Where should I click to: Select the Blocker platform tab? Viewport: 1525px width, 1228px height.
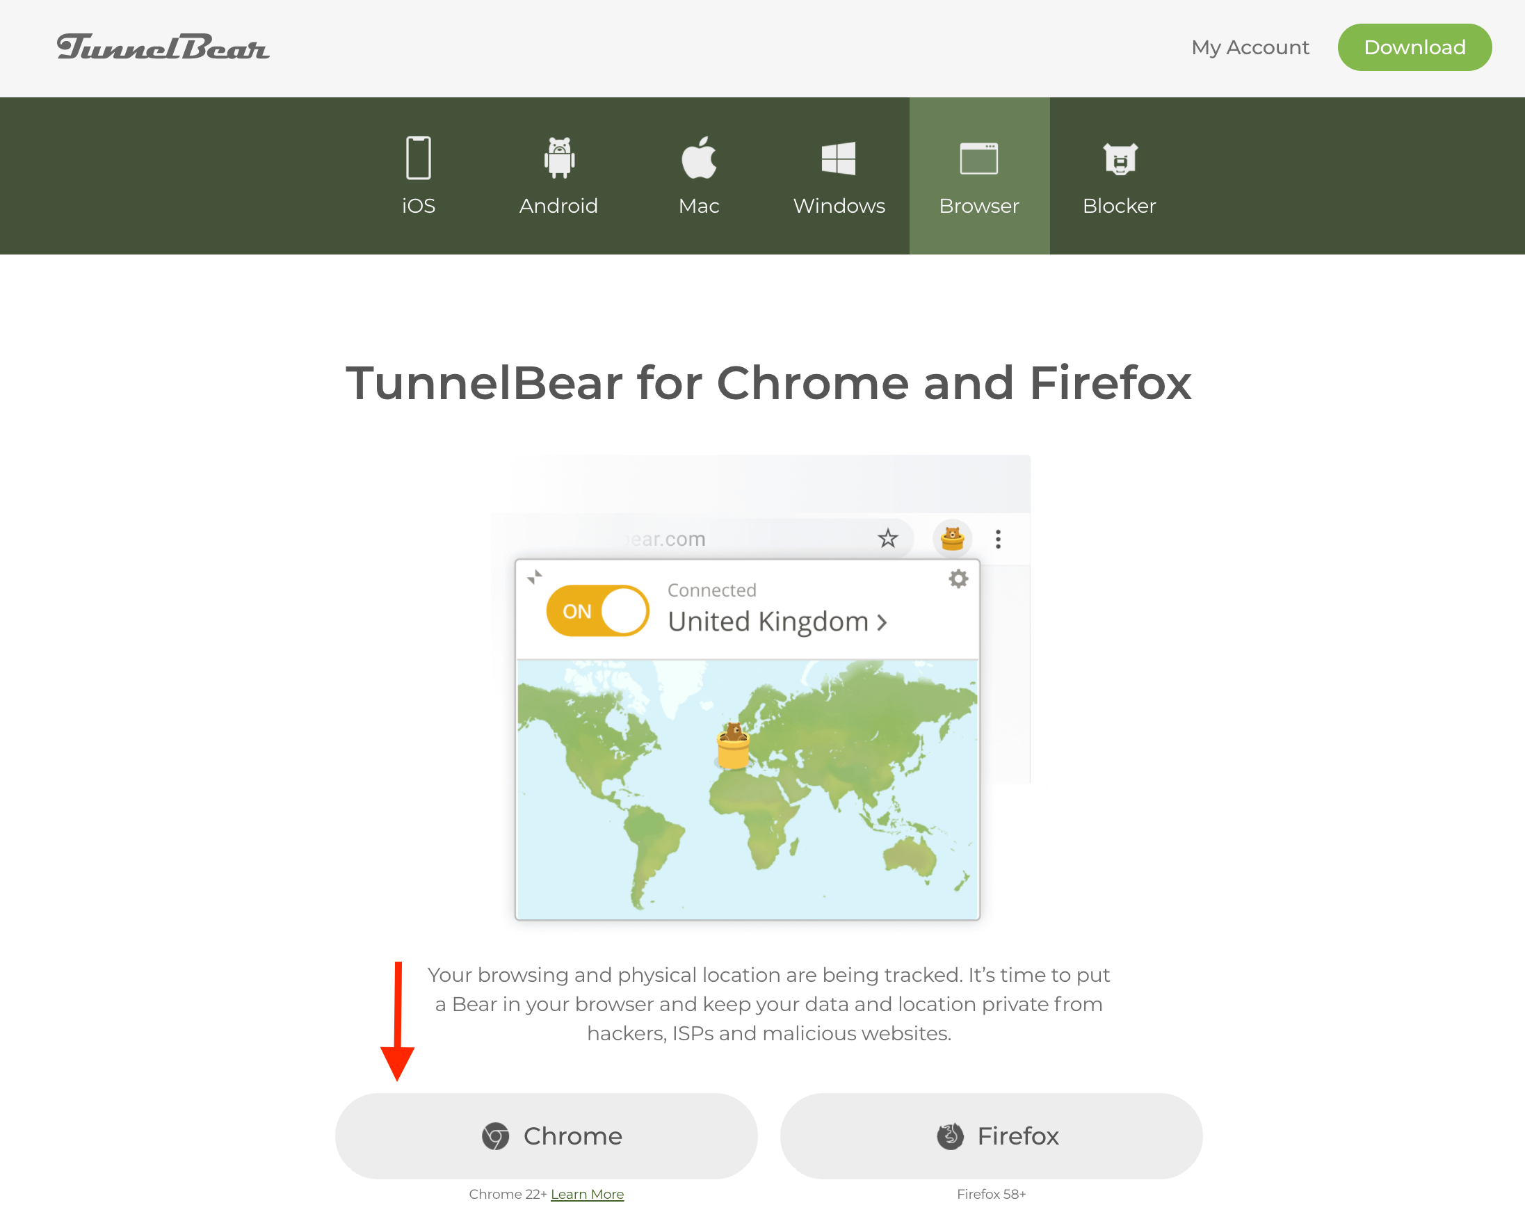pos(1119,176)
